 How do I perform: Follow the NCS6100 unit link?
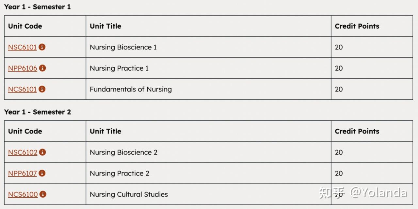click(x=23, y=195)
